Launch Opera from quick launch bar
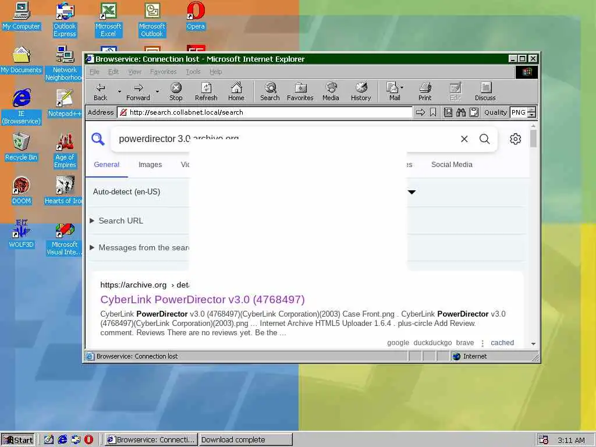 88,439
